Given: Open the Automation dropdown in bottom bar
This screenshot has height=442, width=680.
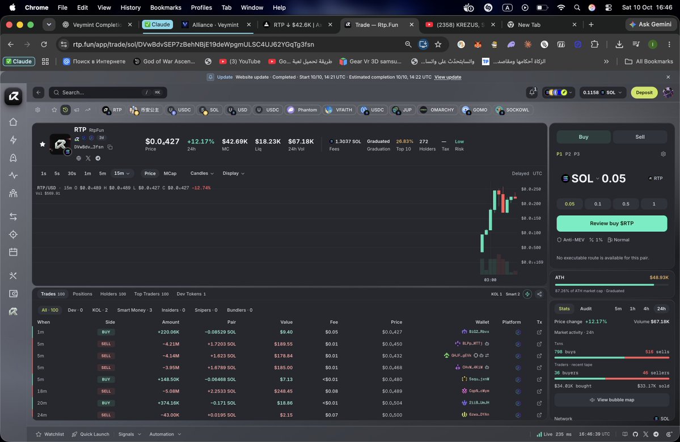Looking at the screenshot, I should 165,434.
